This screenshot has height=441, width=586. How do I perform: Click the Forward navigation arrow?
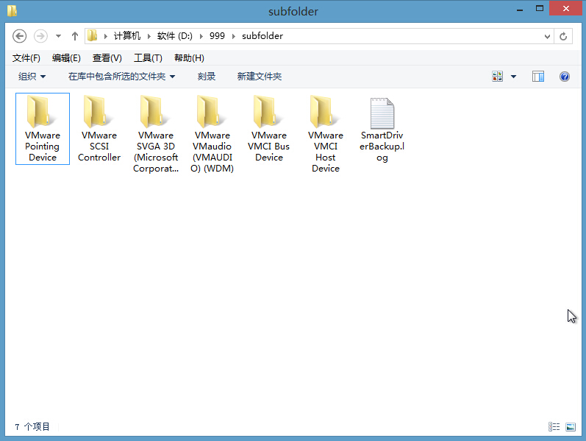click(40, 36)
